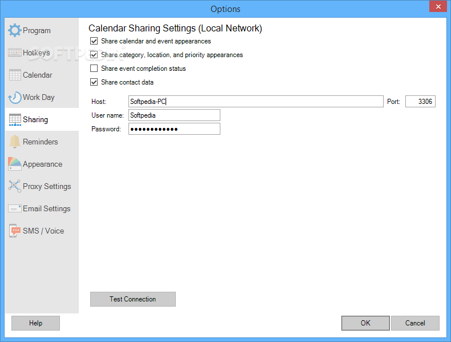Open the Reminders options
The width and height of the screenshot is (451, 342).
[41, 142]
